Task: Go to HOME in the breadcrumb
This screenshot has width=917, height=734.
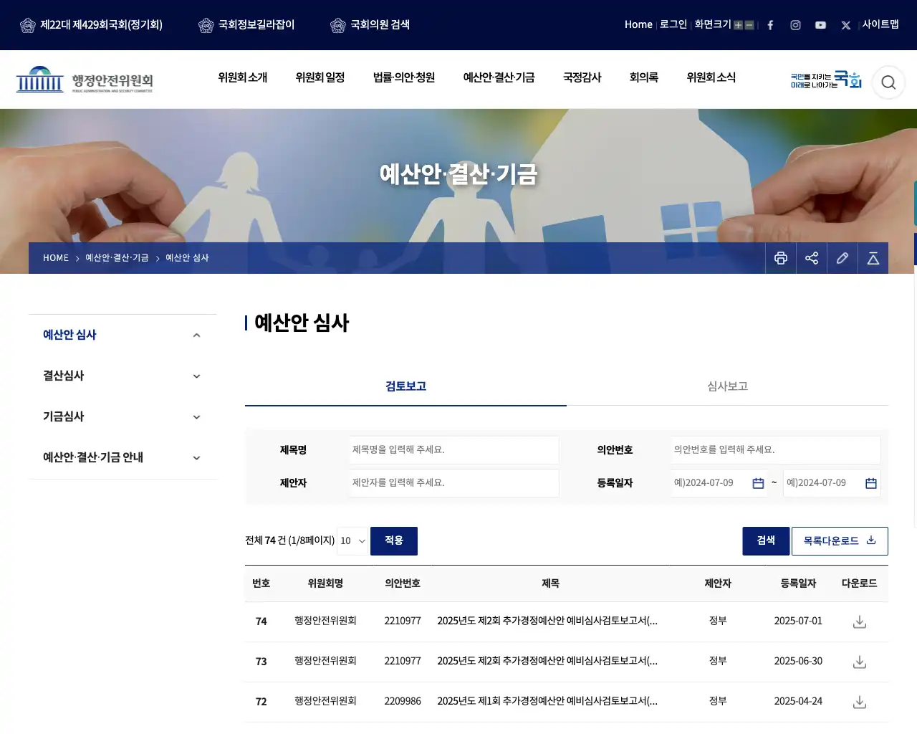Action: 56,258
